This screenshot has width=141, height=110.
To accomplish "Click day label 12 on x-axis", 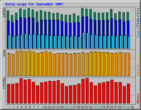I will click(54, 107).
